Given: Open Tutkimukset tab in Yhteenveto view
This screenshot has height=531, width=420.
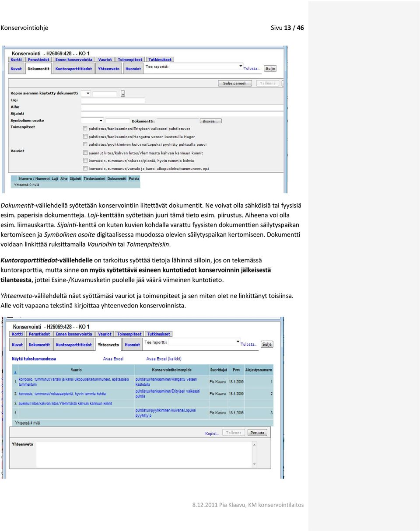Looking at the screenshot, I should (158, 334).
